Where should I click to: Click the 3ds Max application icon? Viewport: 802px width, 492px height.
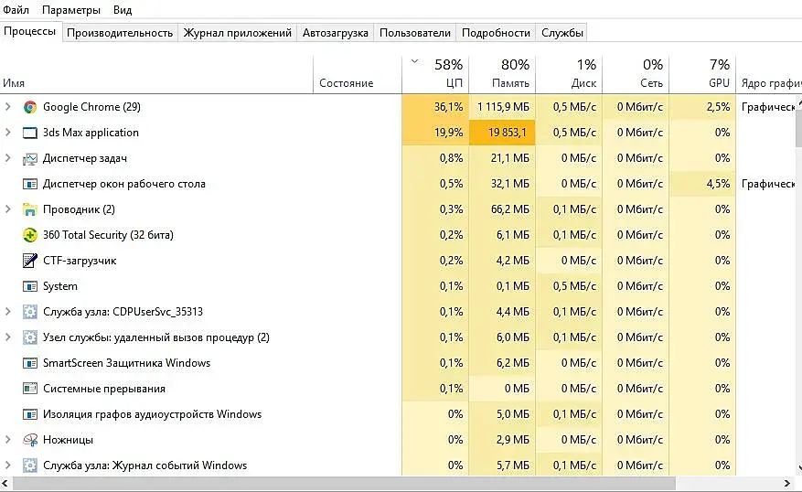[30, 133]
